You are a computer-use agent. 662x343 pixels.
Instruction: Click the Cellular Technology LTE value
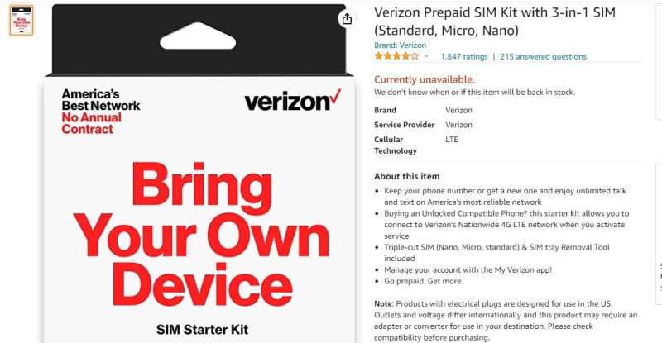click(451, 140)
